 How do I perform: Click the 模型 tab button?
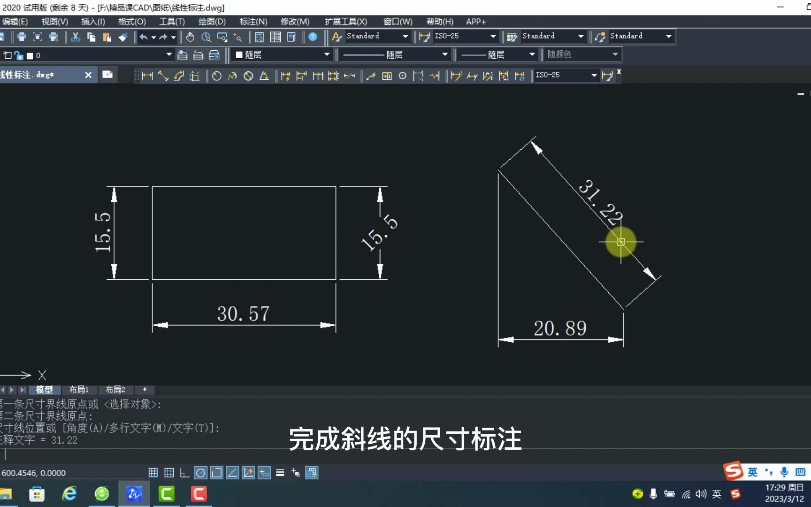45,390
